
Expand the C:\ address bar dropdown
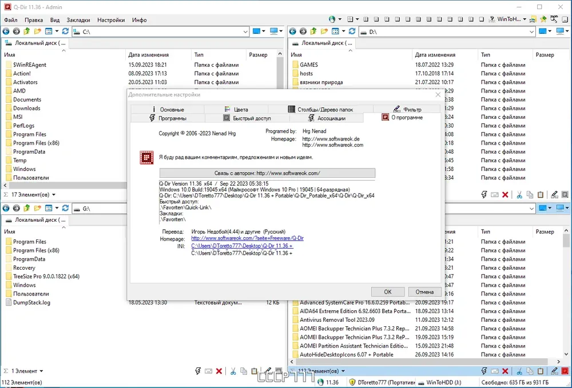coord(245,32)
